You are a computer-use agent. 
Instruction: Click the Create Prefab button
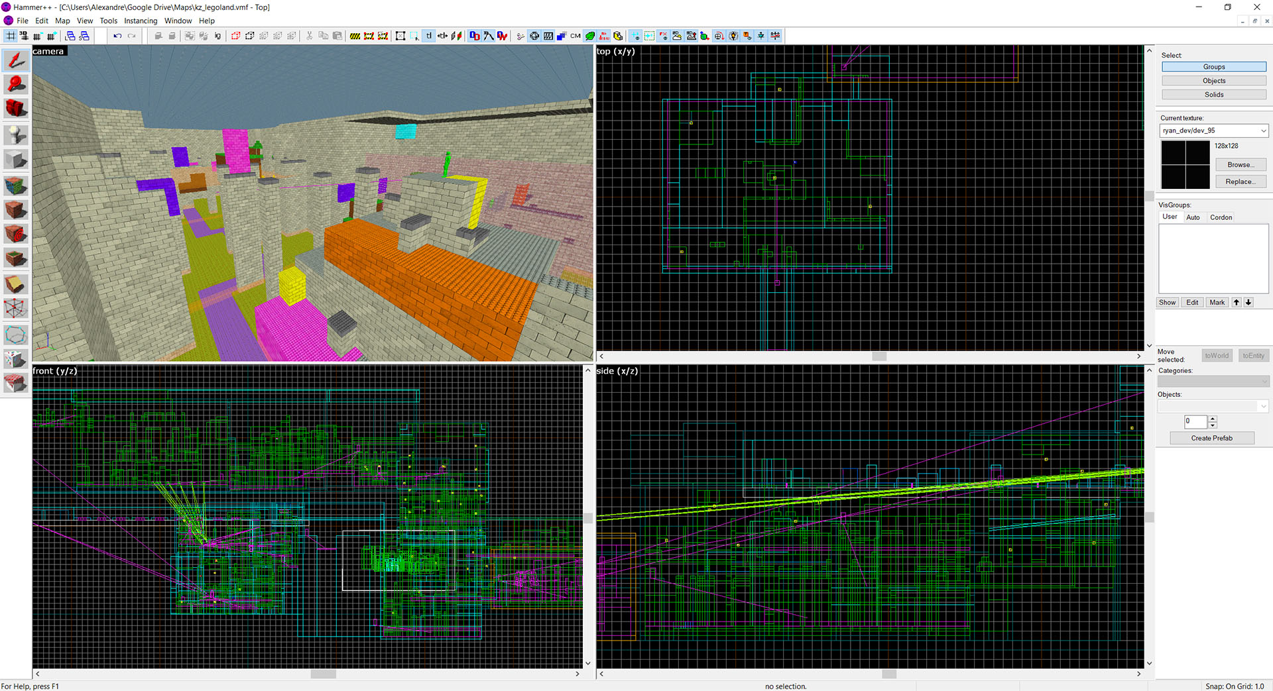coord(1211,438)
